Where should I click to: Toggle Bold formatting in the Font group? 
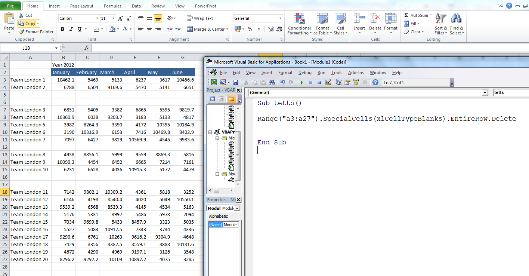pos(62,29)
